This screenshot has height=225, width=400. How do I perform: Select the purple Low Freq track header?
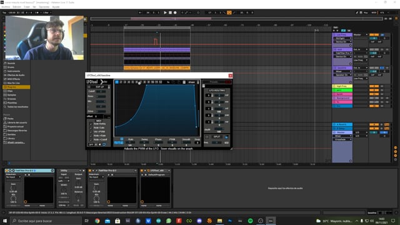coord(342,34)
